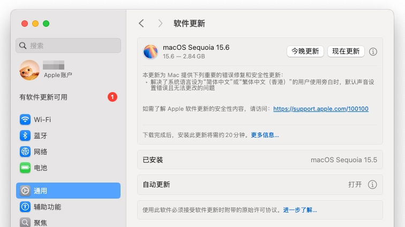Click the 现在更新 button

pos(346,51)
